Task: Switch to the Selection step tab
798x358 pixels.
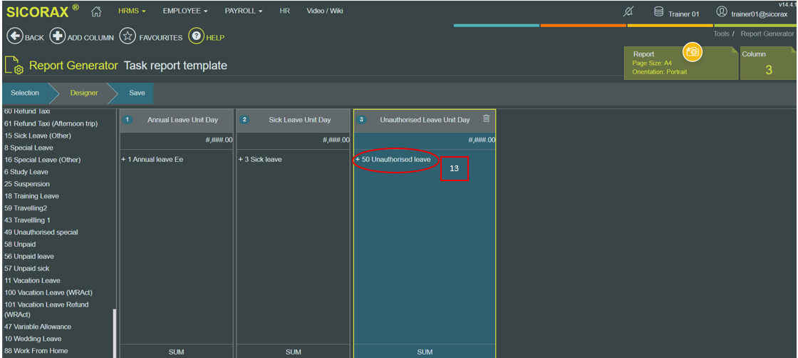Action: (x=25, y=93)
